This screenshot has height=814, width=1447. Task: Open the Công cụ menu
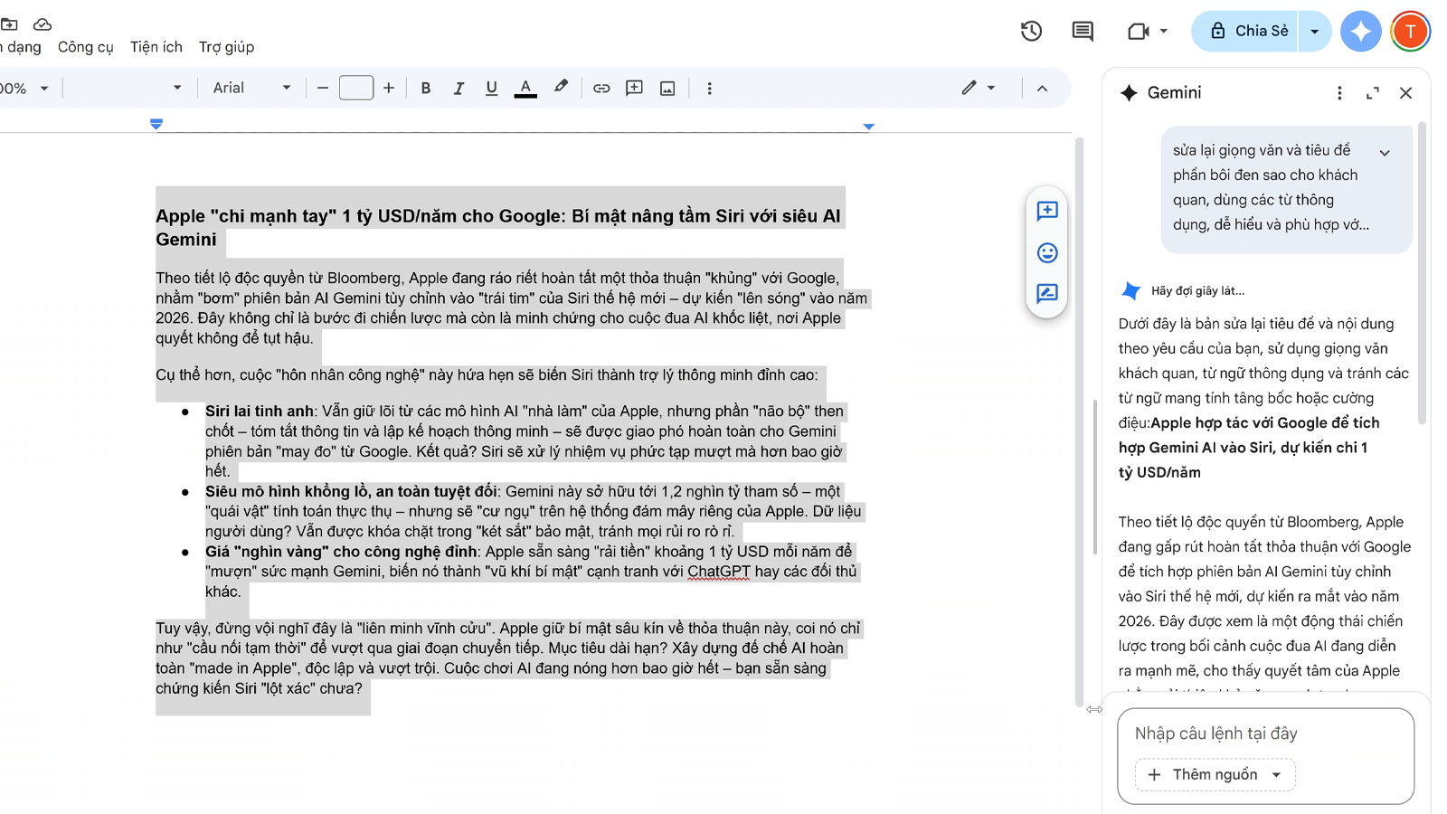pyautogui.click(x=86, y=47)
